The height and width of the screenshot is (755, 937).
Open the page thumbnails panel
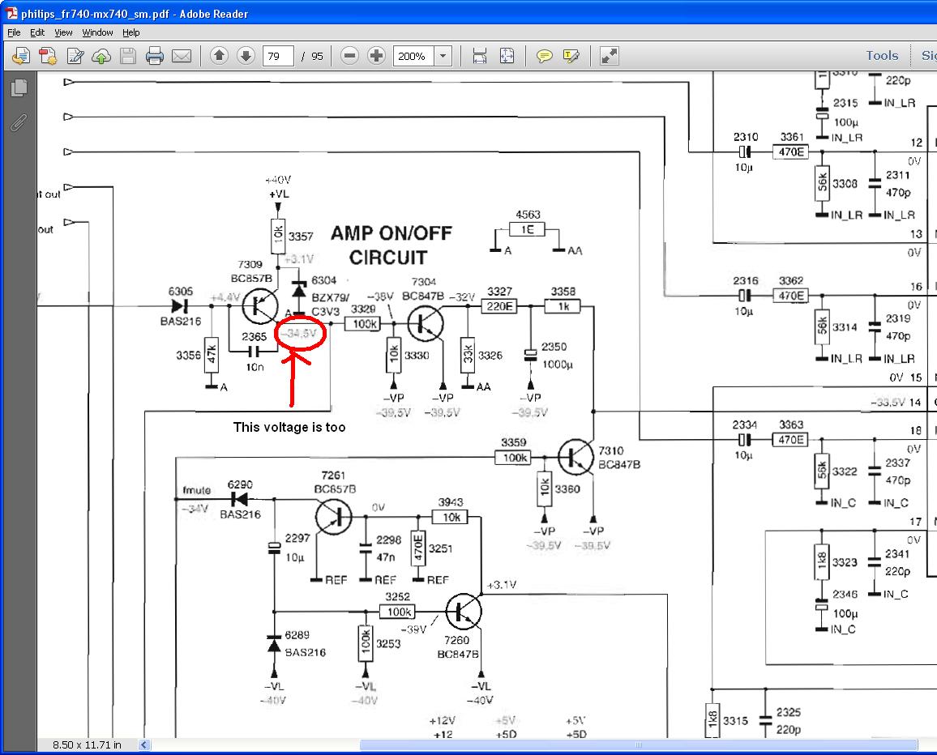coord(19,87)
